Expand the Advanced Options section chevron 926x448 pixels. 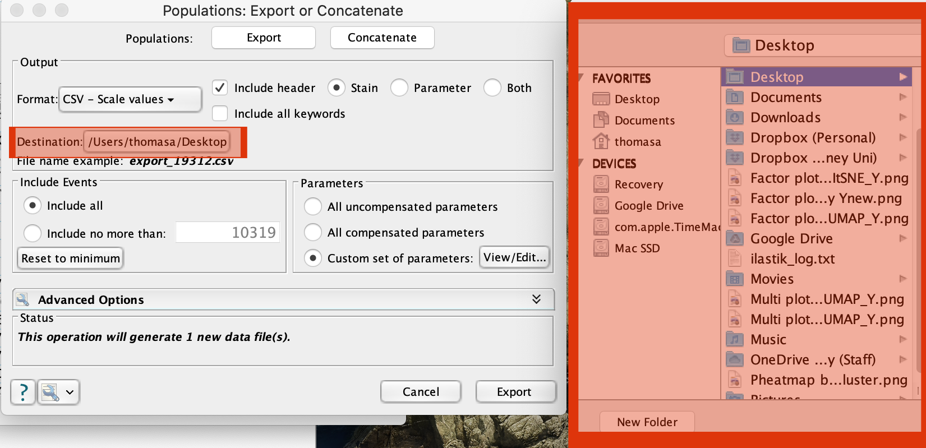click(x=536, y=299)
